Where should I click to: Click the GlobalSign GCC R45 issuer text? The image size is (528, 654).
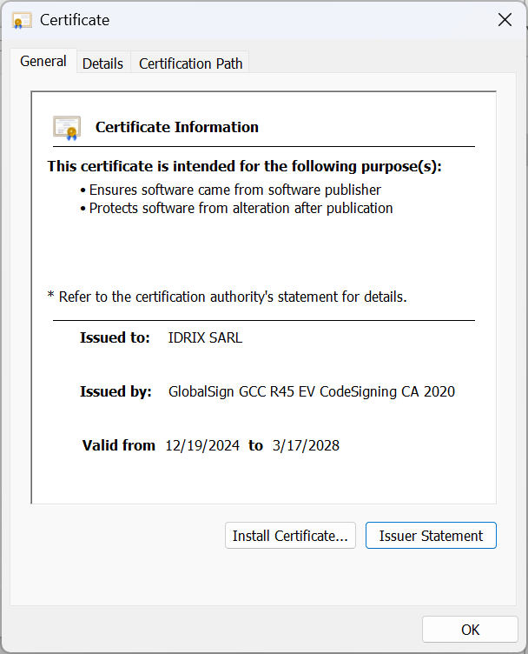[x=311, y=391]
